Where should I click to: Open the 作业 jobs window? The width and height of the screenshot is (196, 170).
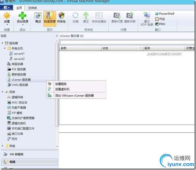[160, 19]
